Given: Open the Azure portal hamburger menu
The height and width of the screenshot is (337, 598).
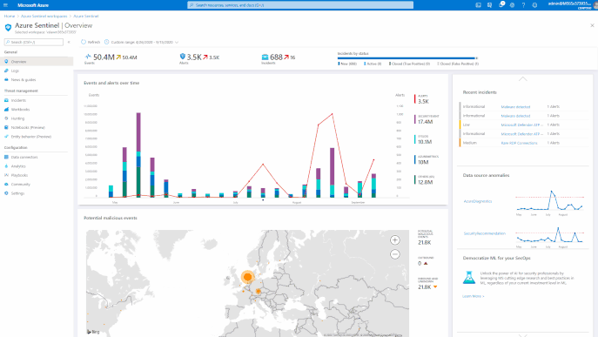Looking at the screenshot, I should pyautogui.click(x=5, y=5).
